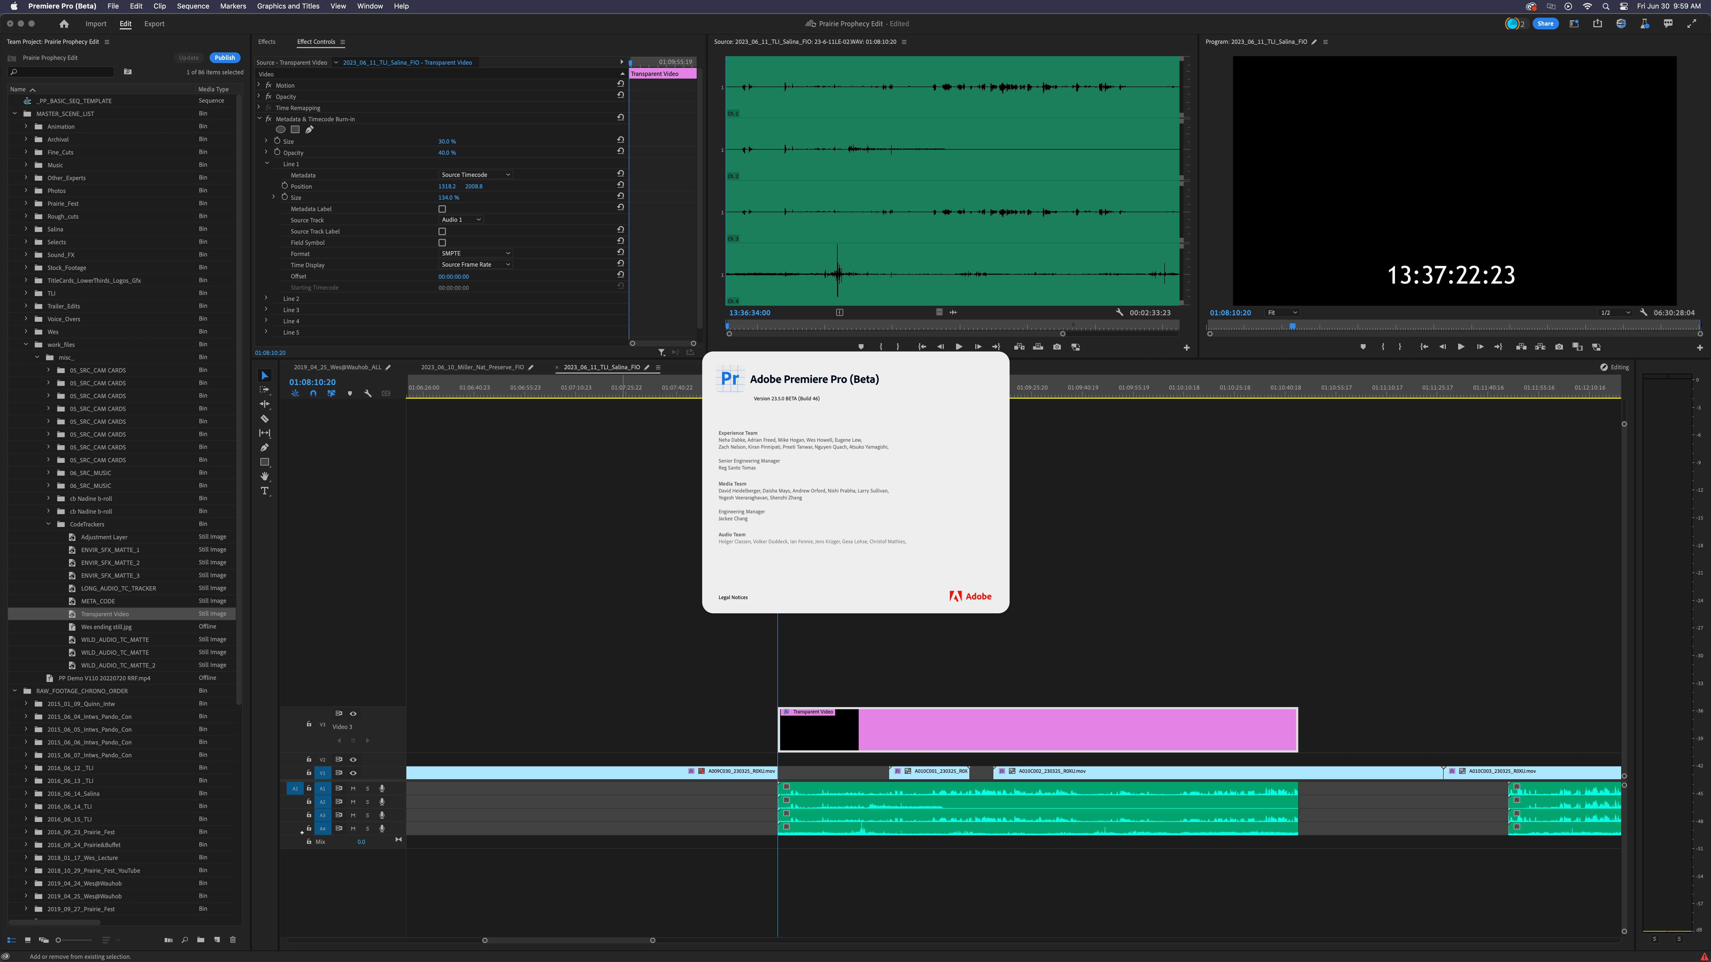Viewport: 1711px width, 962px height.
Task: Open the SMPTE format dropdown
Action: coord(476,254)
